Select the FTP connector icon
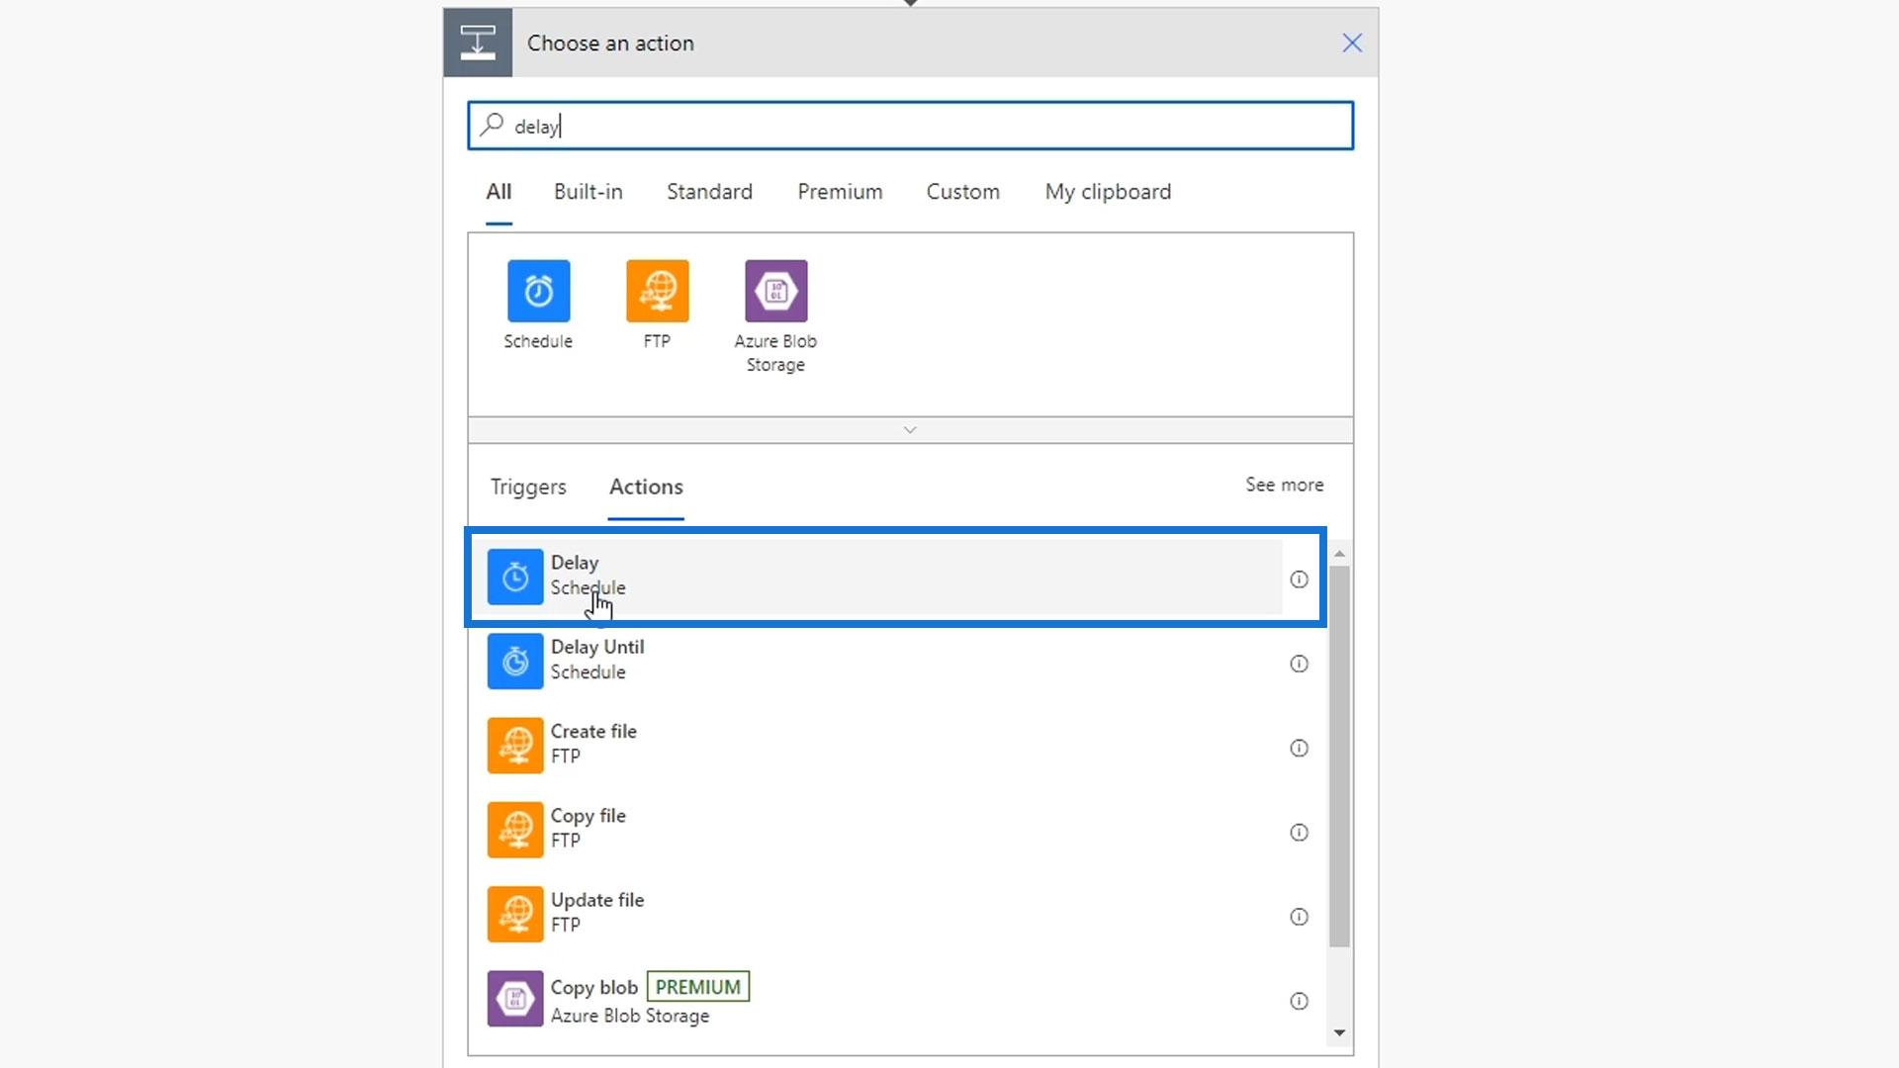 click(x=657, y=291)
